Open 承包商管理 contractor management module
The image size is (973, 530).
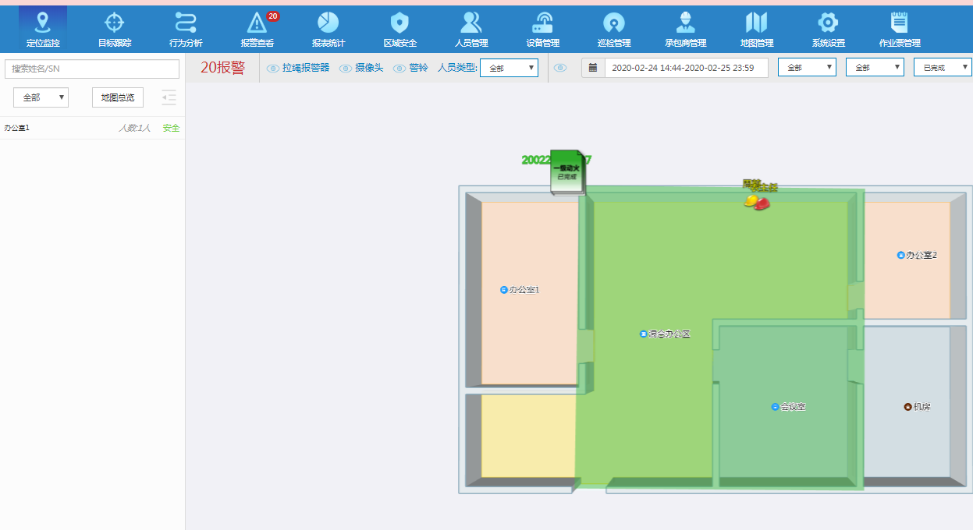tap(685, 30)
